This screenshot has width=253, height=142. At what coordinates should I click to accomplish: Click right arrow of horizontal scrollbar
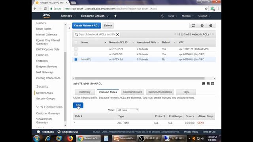[x=214, y=78]
